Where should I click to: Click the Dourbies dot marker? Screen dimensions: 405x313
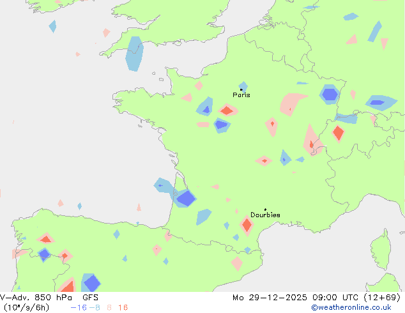[x=265, y=210]
